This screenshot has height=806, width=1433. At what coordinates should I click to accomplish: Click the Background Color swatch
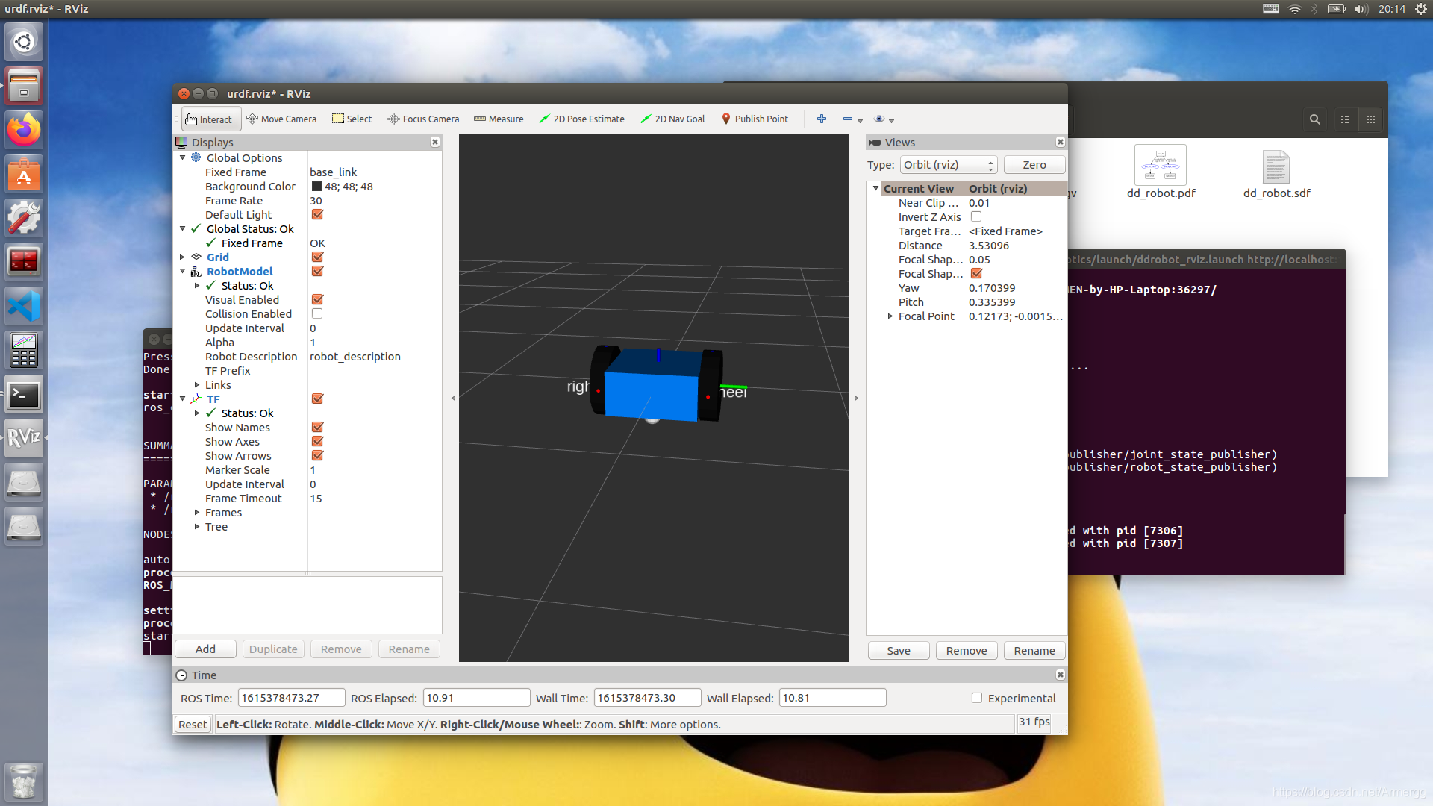point(316,187)
